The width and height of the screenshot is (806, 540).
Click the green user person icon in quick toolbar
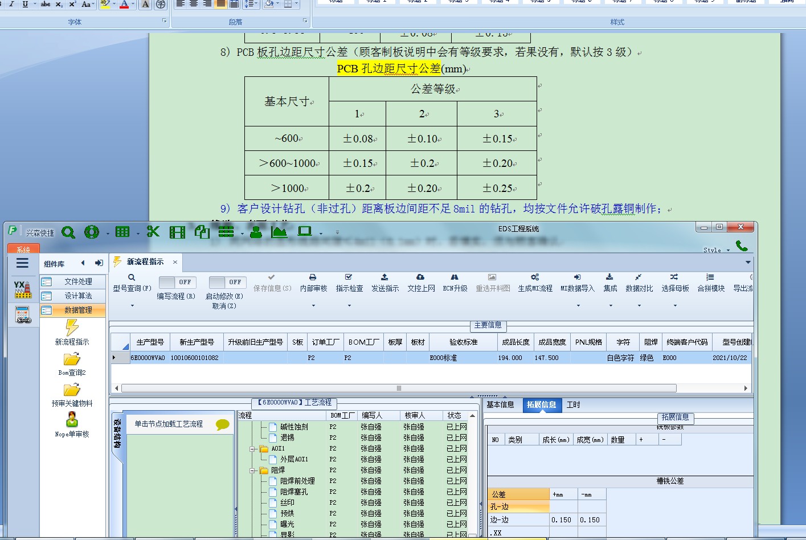(x=256, y=232)
